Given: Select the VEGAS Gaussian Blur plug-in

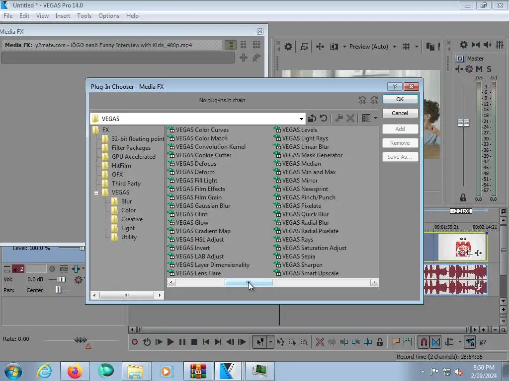Looking at the screenshot, I should [203, 206].
